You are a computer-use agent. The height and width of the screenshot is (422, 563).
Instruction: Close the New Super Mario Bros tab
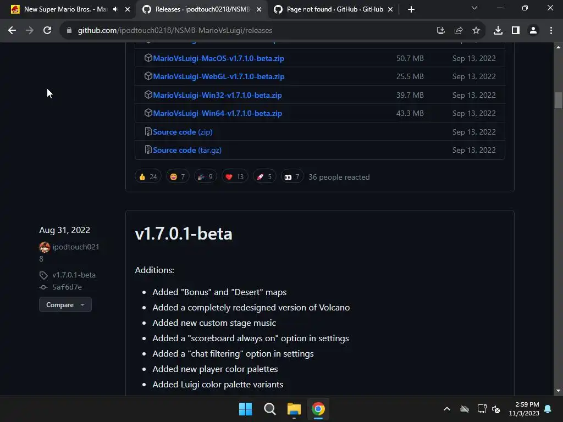pos(128,9)
